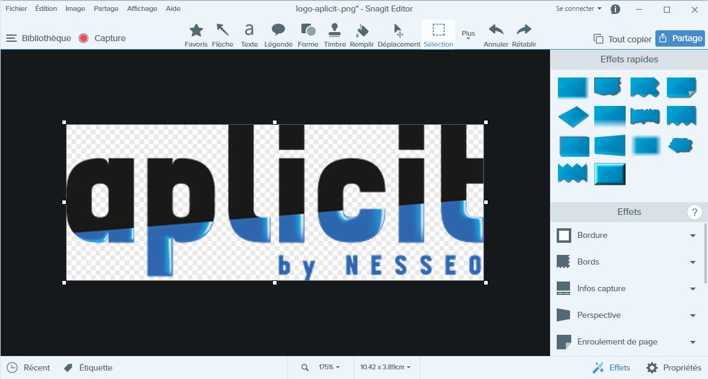Open the Image menu
The image size is (708, 379).
tap(75, 8)
